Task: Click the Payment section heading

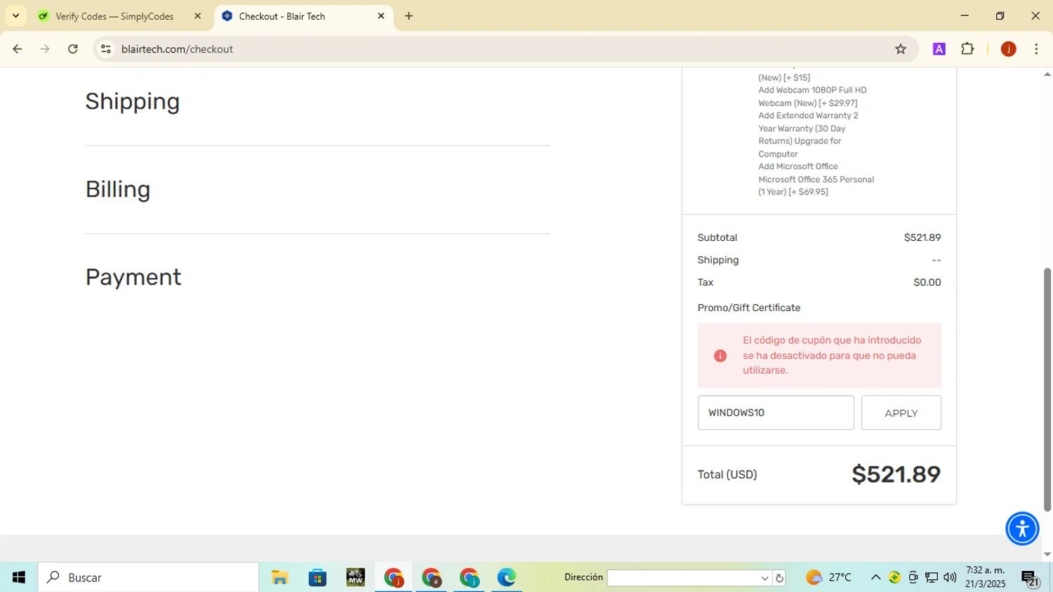Action: (x=133, y=277)
